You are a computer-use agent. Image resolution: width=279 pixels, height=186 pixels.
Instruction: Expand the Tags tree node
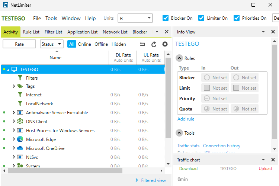coord(14,86)
